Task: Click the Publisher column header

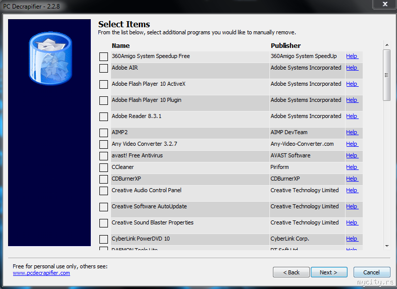Action: pyautogui.click(x=286, y=45)
